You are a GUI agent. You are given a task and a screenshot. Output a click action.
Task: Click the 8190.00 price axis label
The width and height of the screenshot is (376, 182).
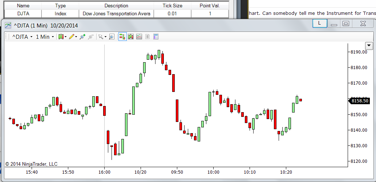[359, 52]
